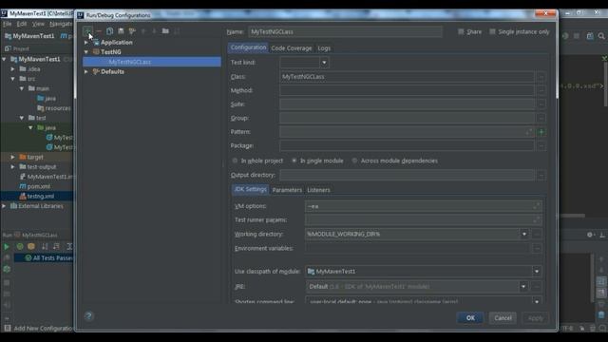Click Method input field
Screen dimensions: 608x342
407,90
